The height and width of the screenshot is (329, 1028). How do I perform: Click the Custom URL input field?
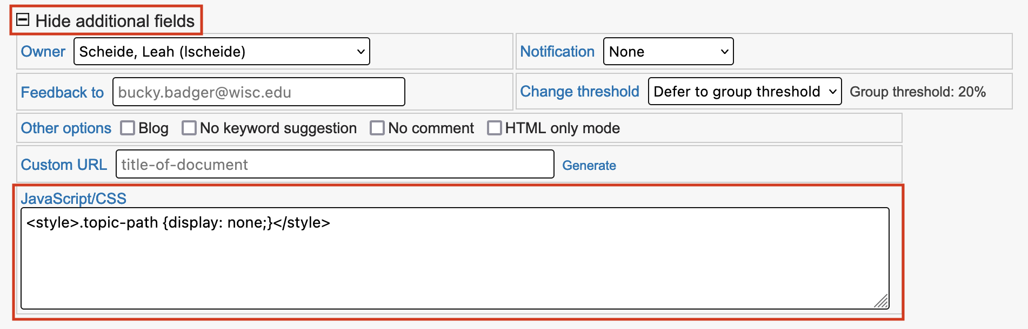(335, 164)
